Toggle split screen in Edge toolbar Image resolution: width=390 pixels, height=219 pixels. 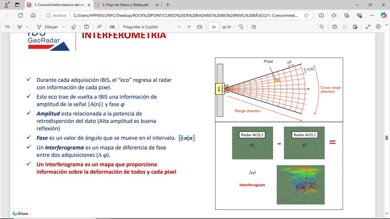(x=321, y=15)
